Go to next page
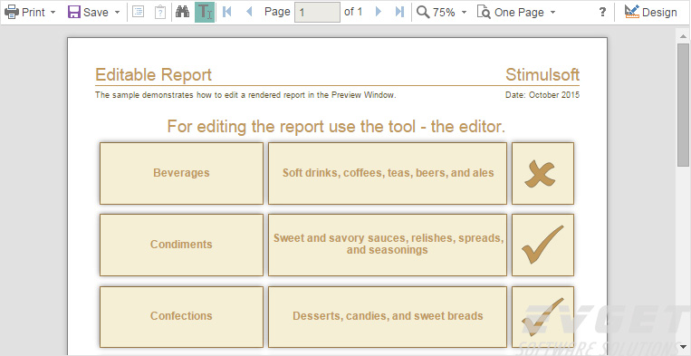The height and width of the screenshot is (356, 691). tap(379, 12)
